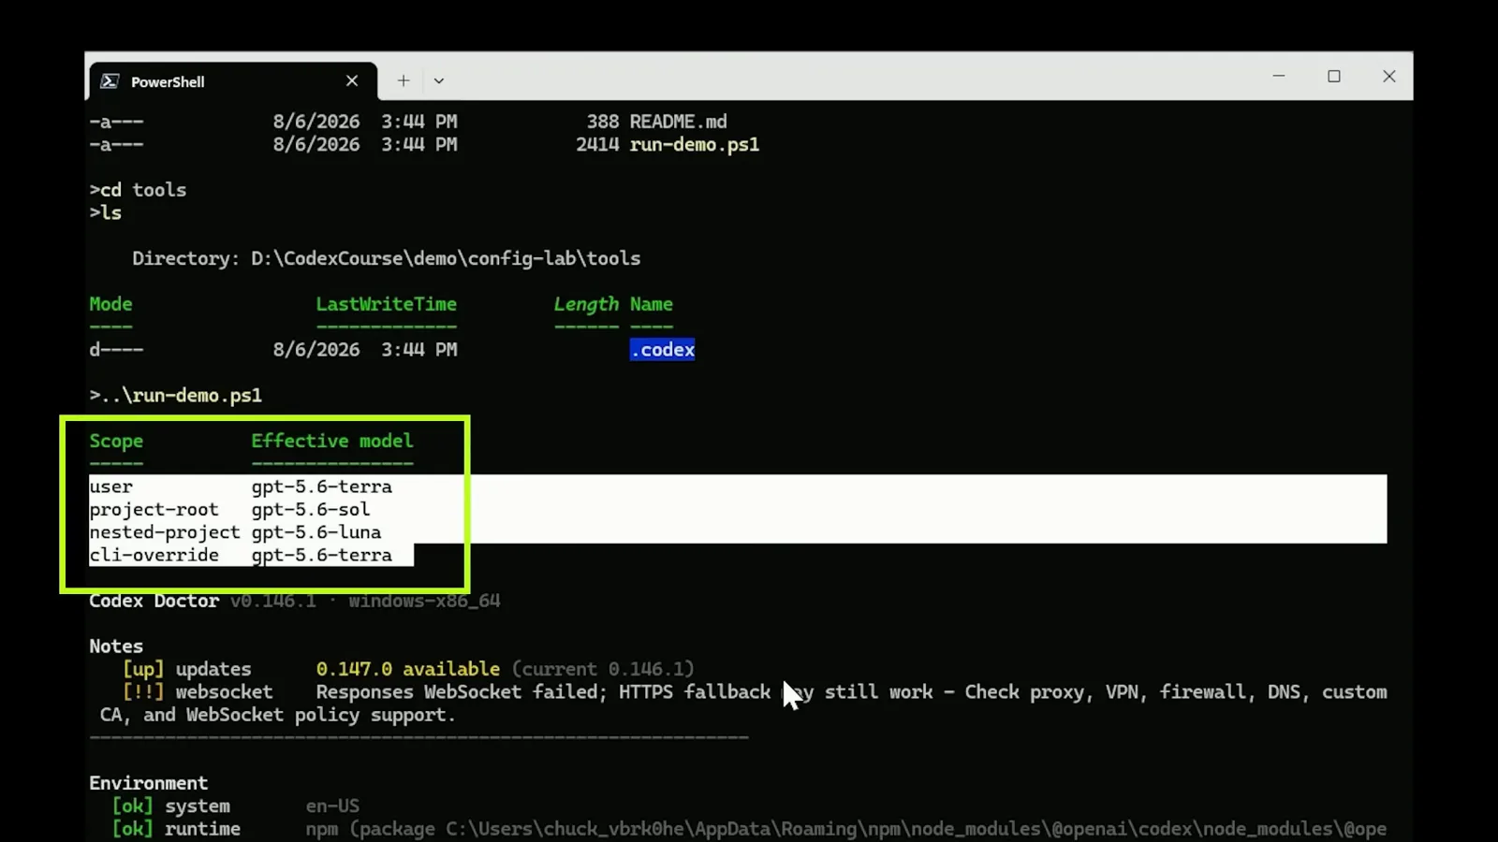Click the en-US system value
This screenshot has width=1498, height=842.
pos(332,806)
